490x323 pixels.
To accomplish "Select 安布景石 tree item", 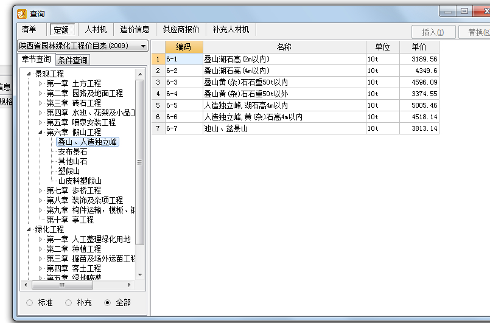I will pyautogui.click(x=72, y=152).
